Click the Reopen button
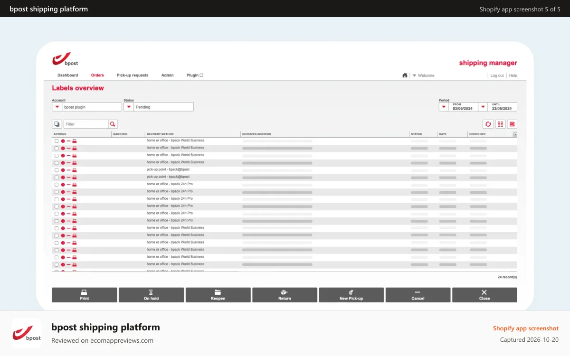570x356 pixels. tap(218, 295)
